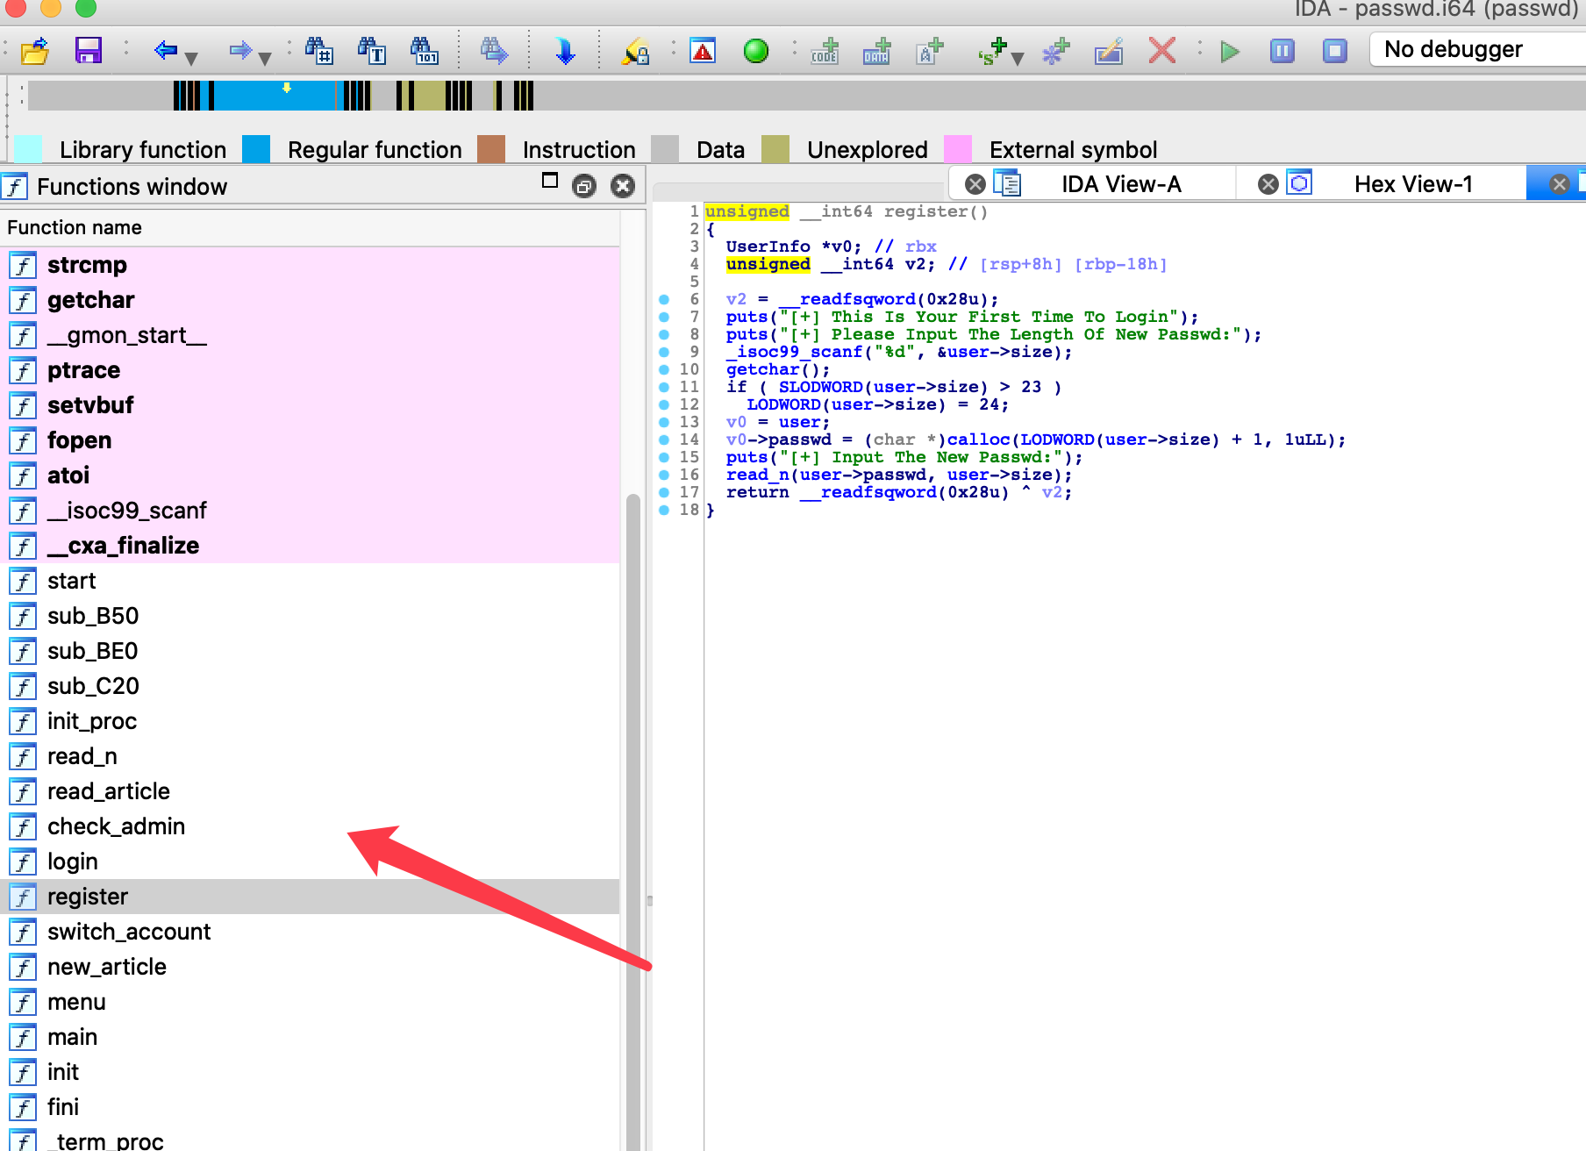Image resolution: width=1586 pixels, height=1151 pixels.
Task: Toggle breakpoint dot on line 6
Action: pyautogui.click(x=664, y=299)
